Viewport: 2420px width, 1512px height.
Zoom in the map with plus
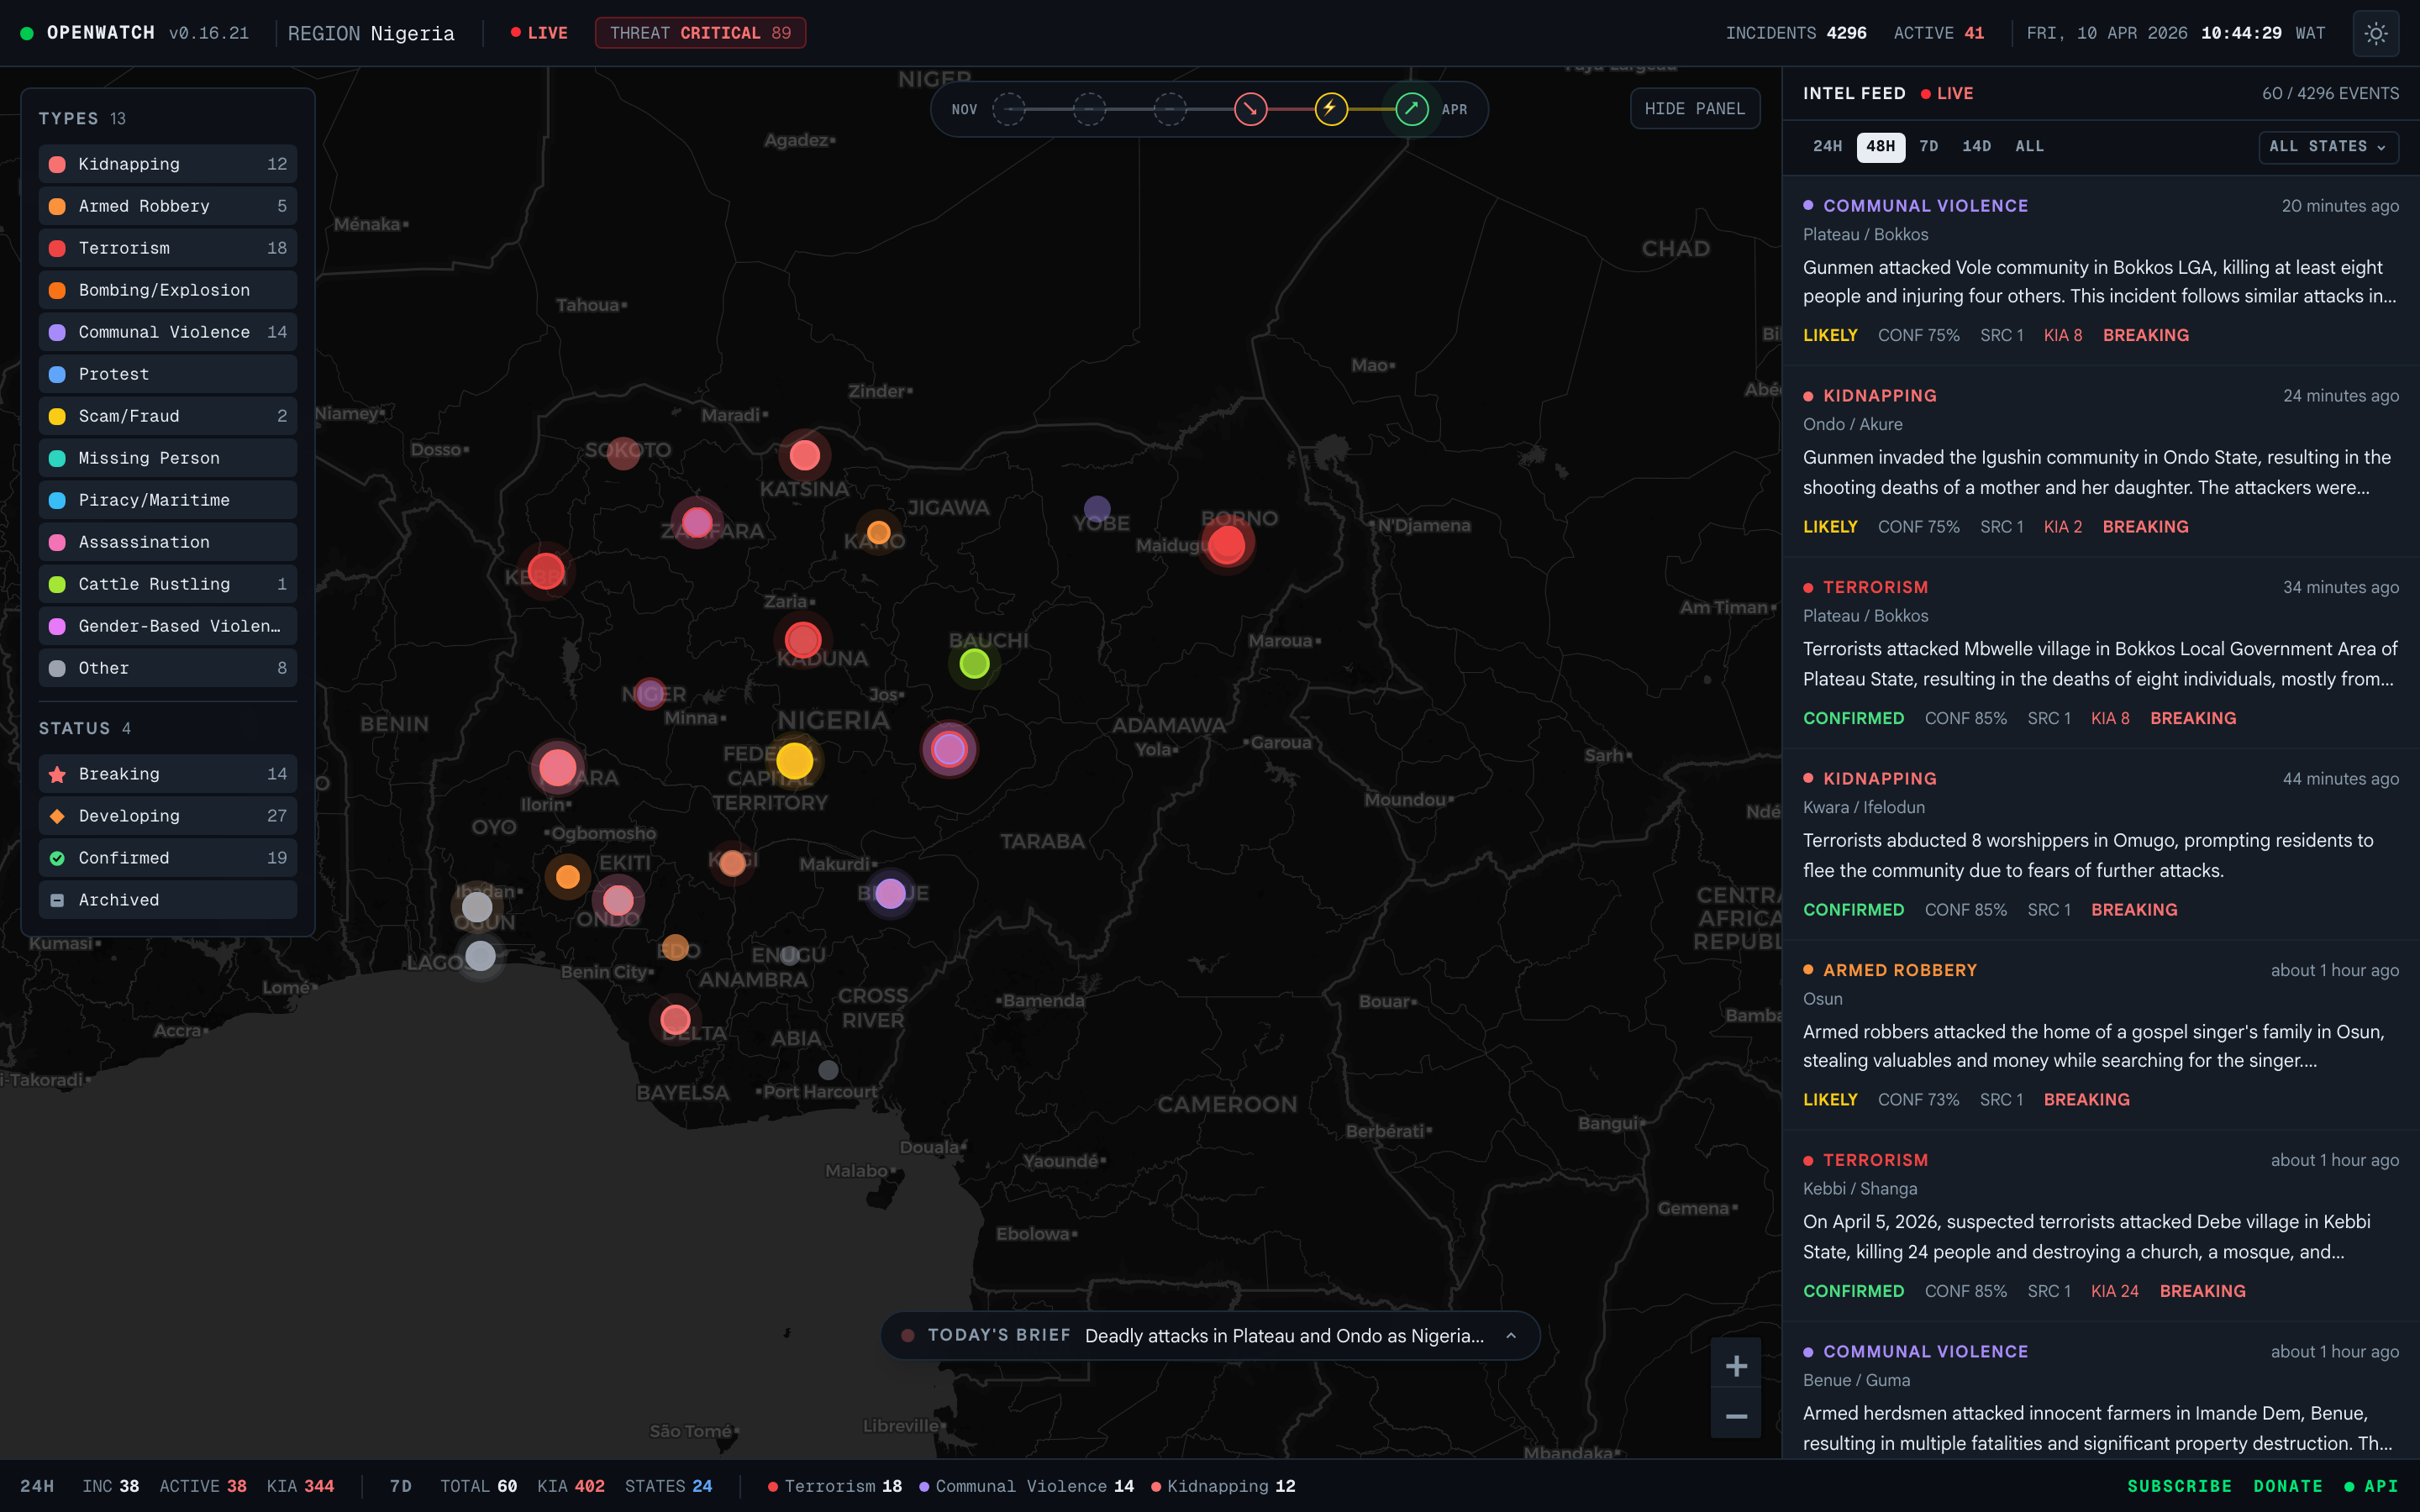point(1736,1366)
